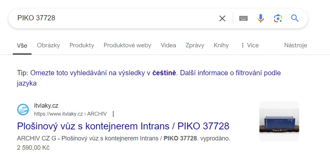This screenshot has height=167, width=330.
Task: Start voice search with the microphone icon
Action: click(x=260, y=18)
